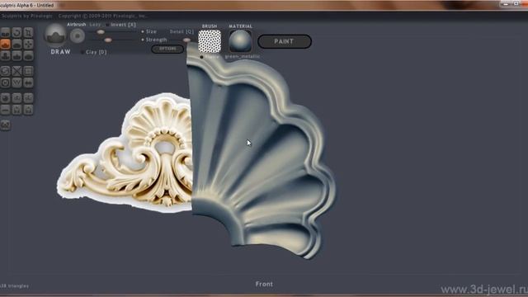The image size is (528, 297).
Task: Select the Smooth sculpting tool
Action: [28, 55]
